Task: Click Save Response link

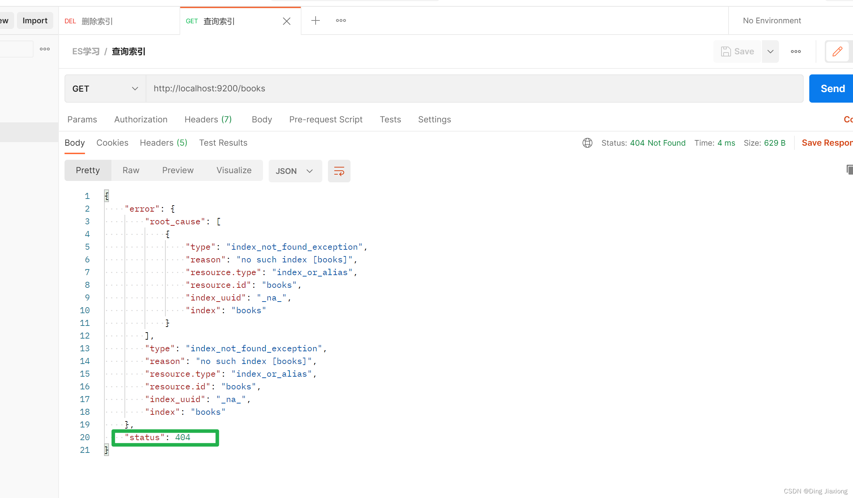Action: click(827, 143)
